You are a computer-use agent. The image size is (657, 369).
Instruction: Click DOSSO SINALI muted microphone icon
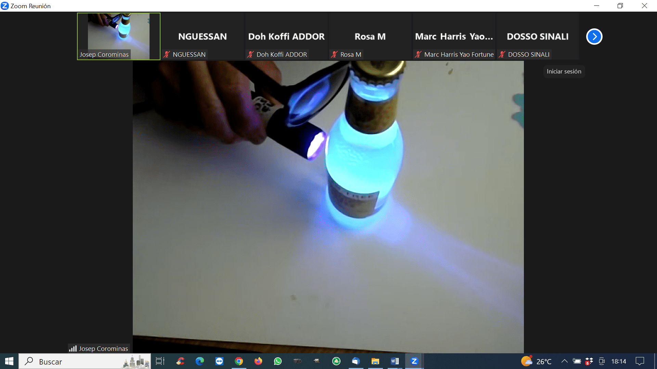(502, 54)
